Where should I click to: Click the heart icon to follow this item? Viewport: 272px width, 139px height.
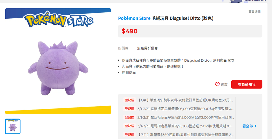pyautogui.click(x=217, y=84)
